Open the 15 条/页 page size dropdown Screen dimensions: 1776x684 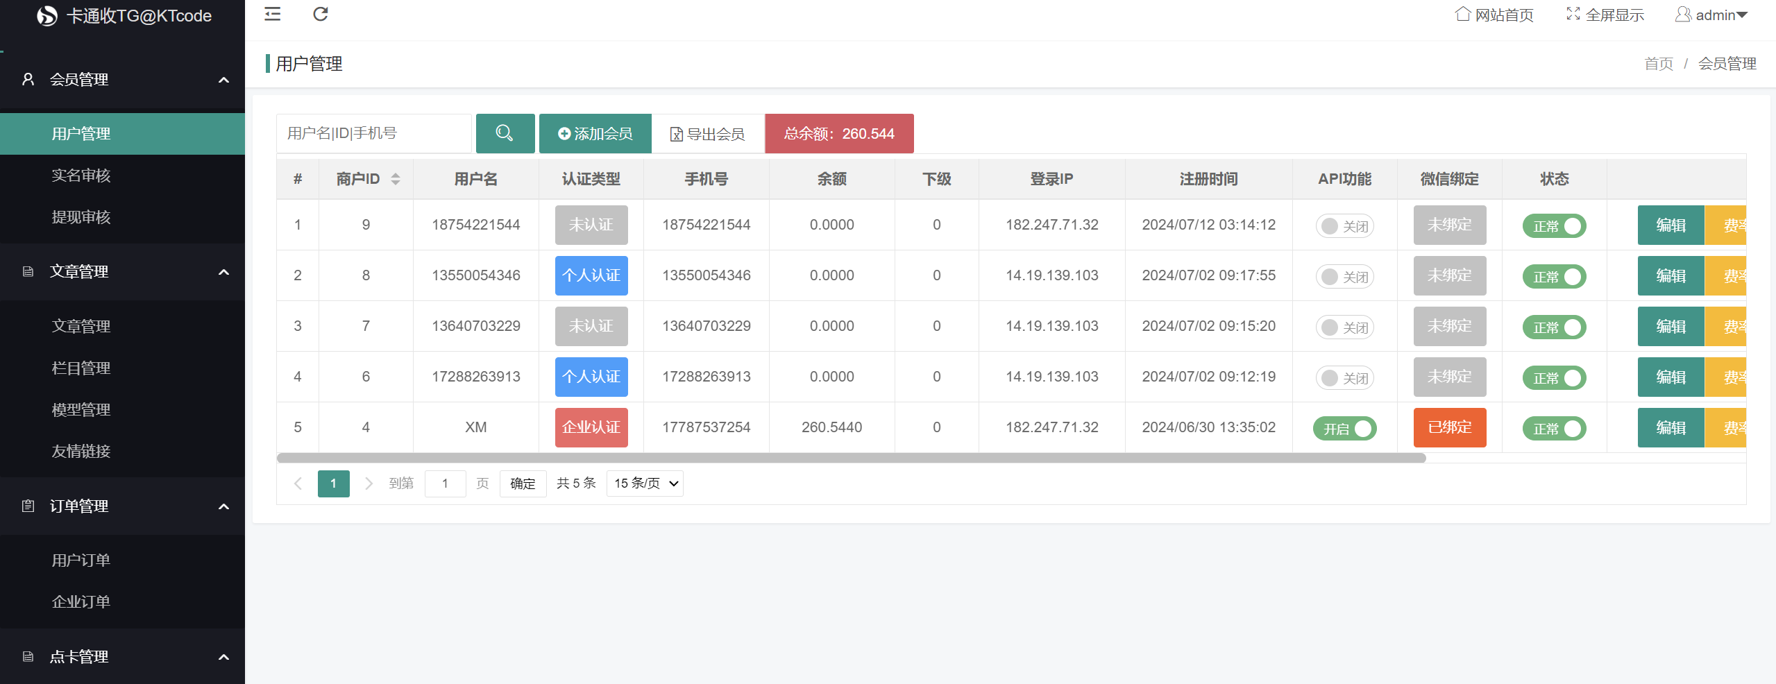coord(644,484)
